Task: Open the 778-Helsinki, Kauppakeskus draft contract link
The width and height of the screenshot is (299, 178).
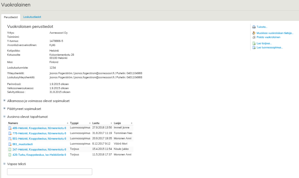Action: [39, 133]
